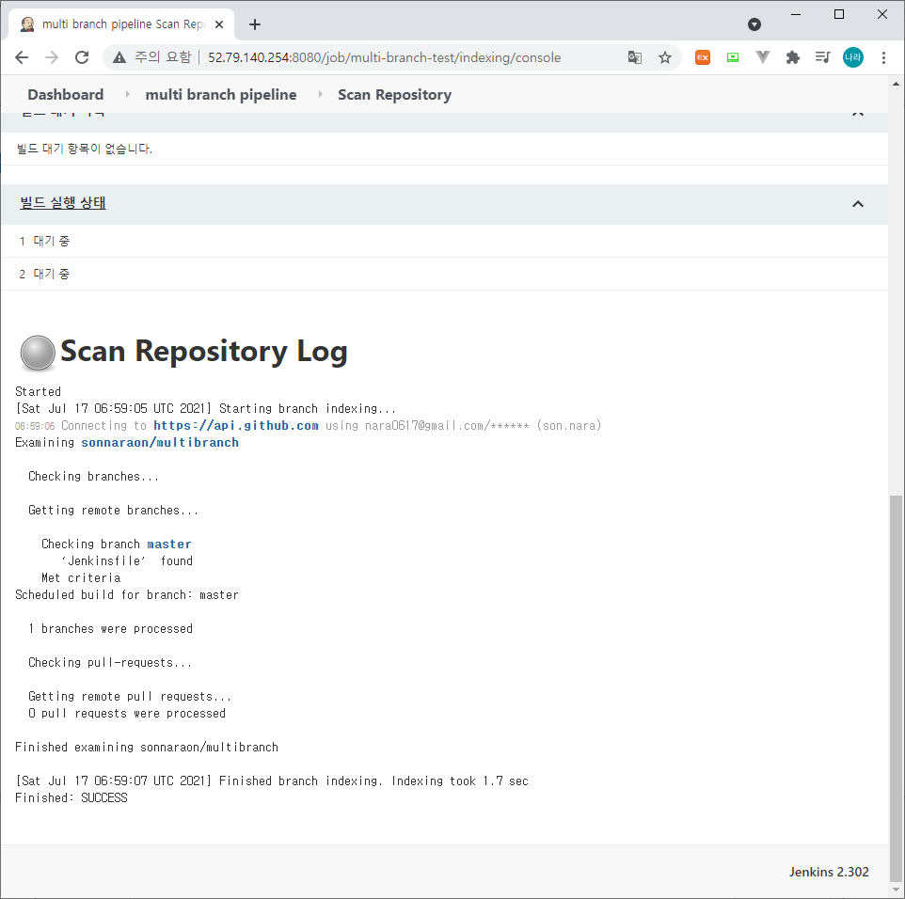
Task: Open the Chrome profile avatar
Action: pyautogui.click(x=853, y=57)
